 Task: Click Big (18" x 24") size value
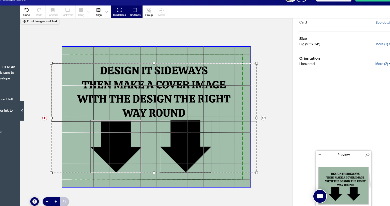tap(310, 44)
